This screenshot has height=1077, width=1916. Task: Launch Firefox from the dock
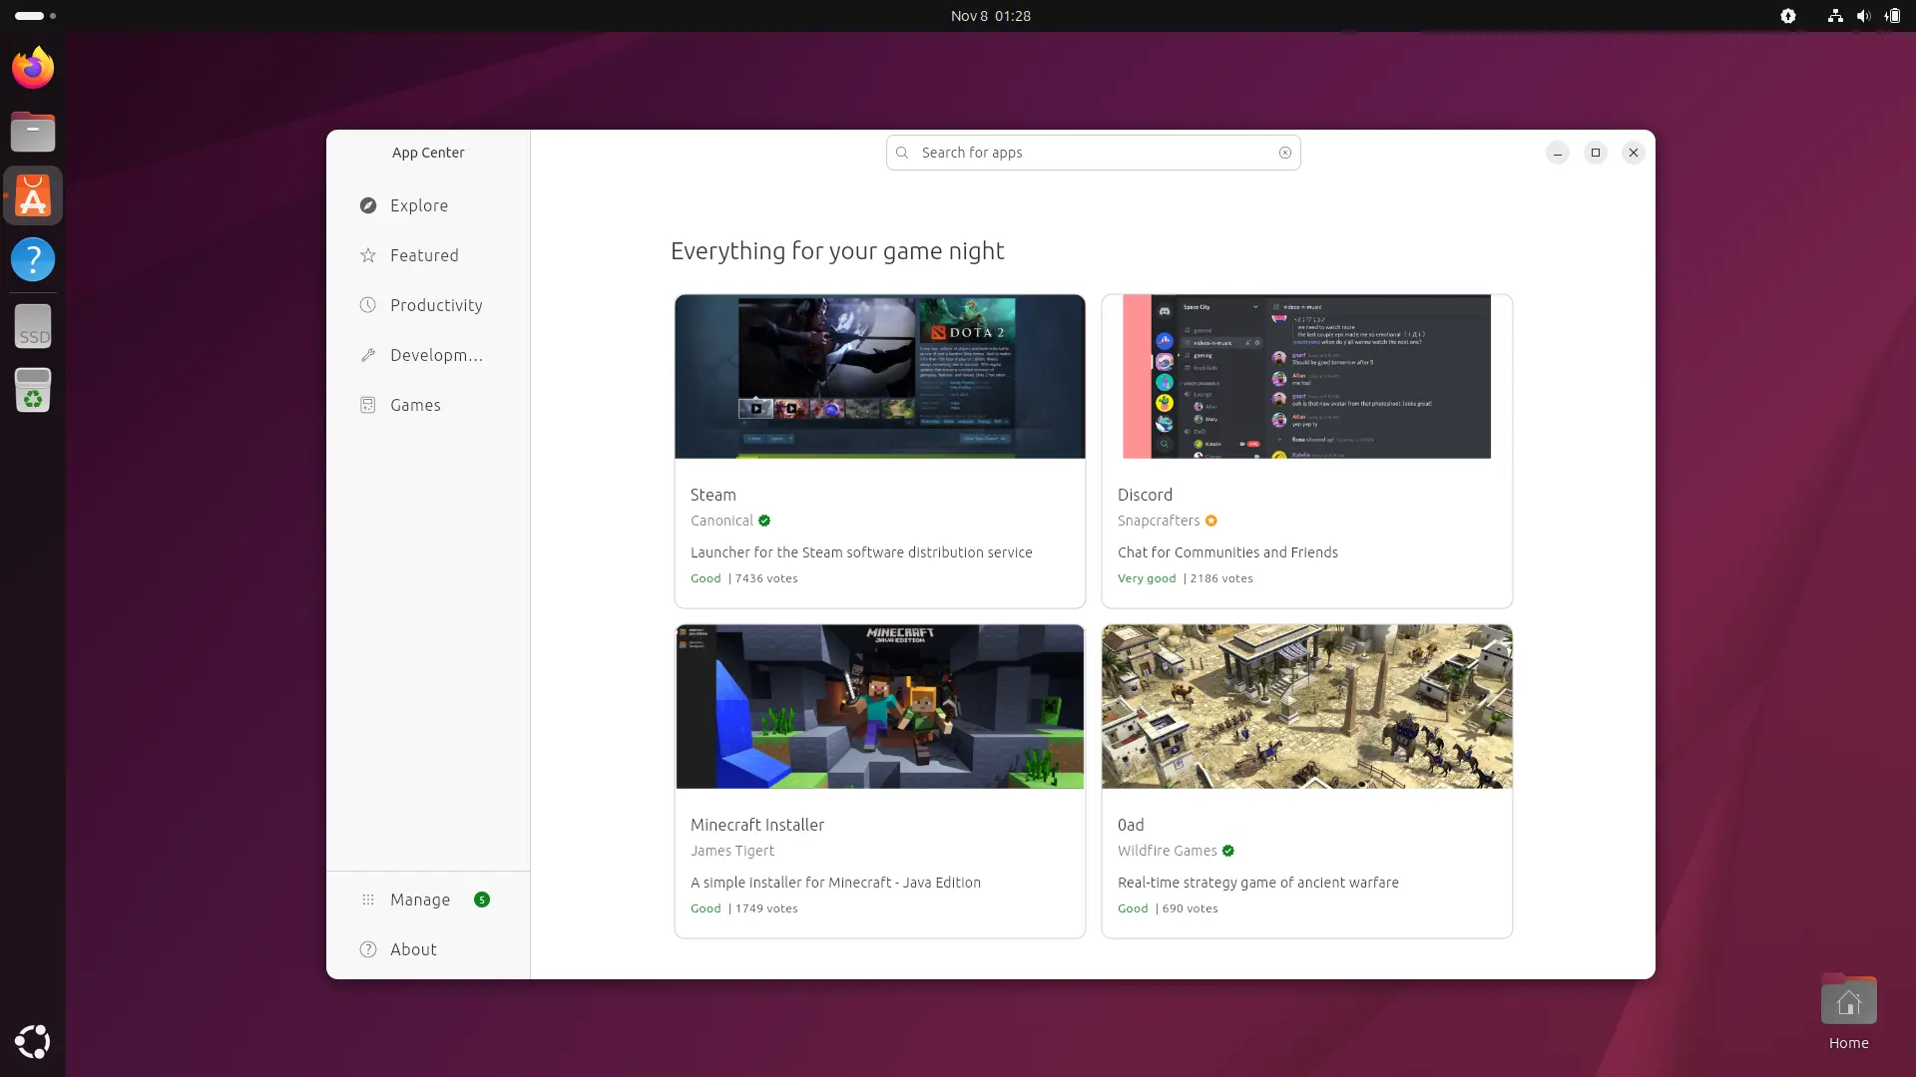(32, 67)
